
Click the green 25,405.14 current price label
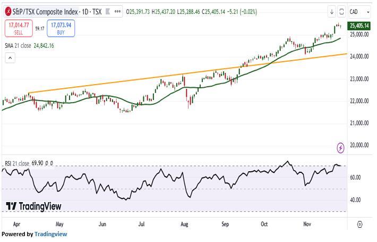[359, 26]
